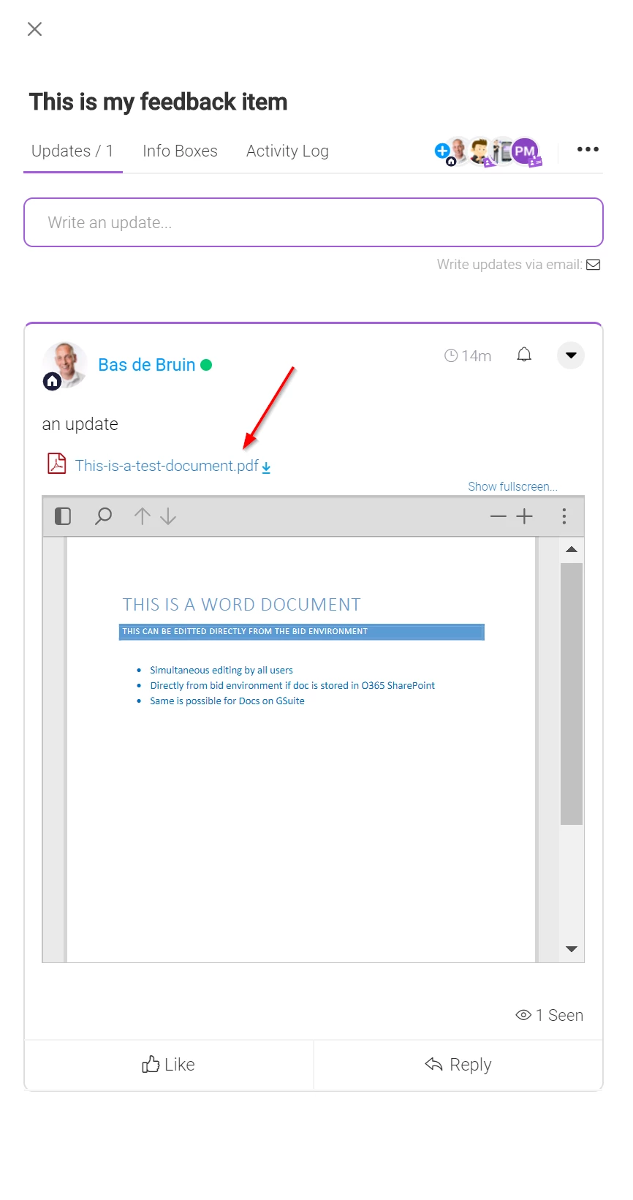
Task: Click the PDF scrollbar down arrow
Action: click(572, 949)
